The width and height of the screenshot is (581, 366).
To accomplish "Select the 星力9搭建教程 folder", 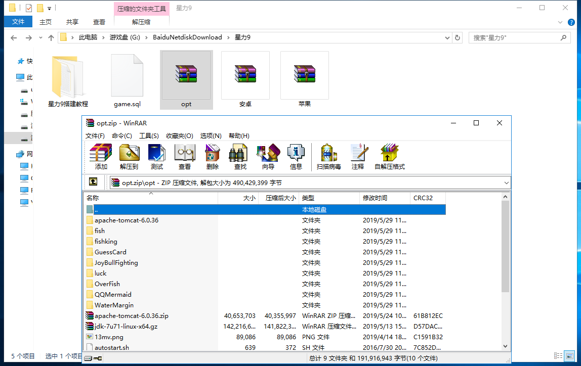I will [68, 80].
